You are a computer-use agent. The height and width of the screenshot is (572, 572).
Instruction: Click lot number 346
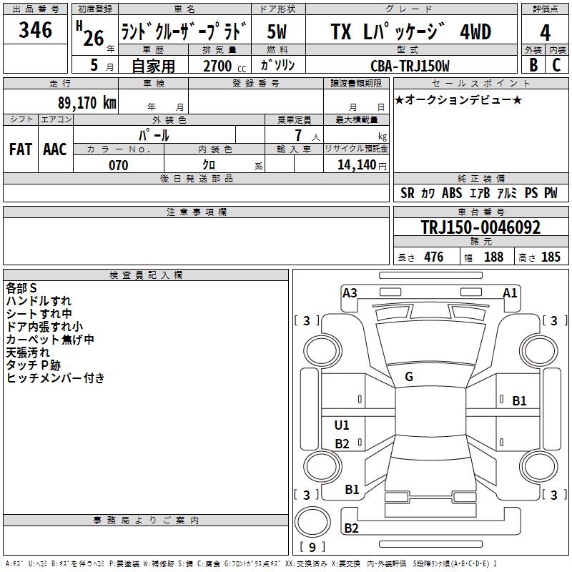pyautogui.click(x=35, y=29)
